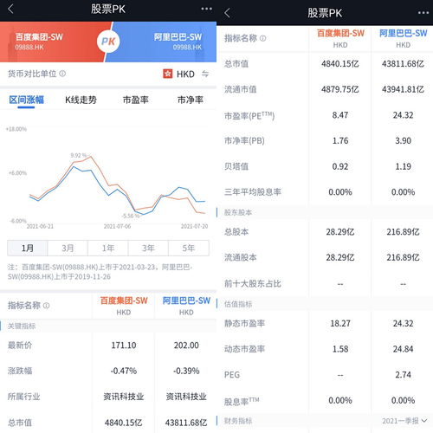The width and height of the screenshot is (433, 433).
Task: Tap the 股息率TTM row label
Action: (x=242, y=401)
